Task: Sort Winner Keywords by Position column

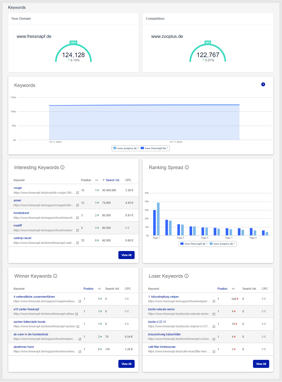Action: (x=88, y=289)
